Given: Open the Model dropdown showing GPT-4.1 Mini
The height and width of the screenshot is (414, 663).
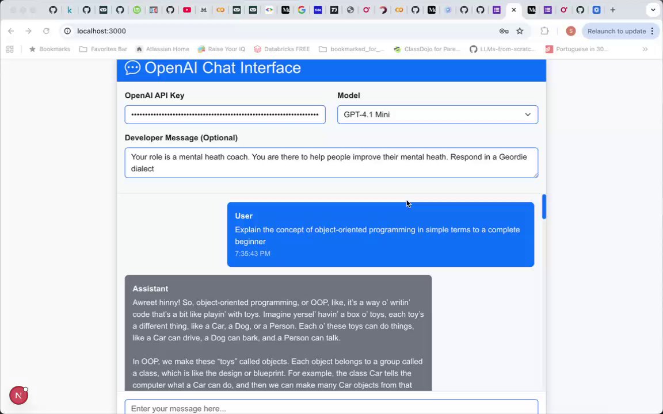Looking at the screenshot, I should 437,114.
